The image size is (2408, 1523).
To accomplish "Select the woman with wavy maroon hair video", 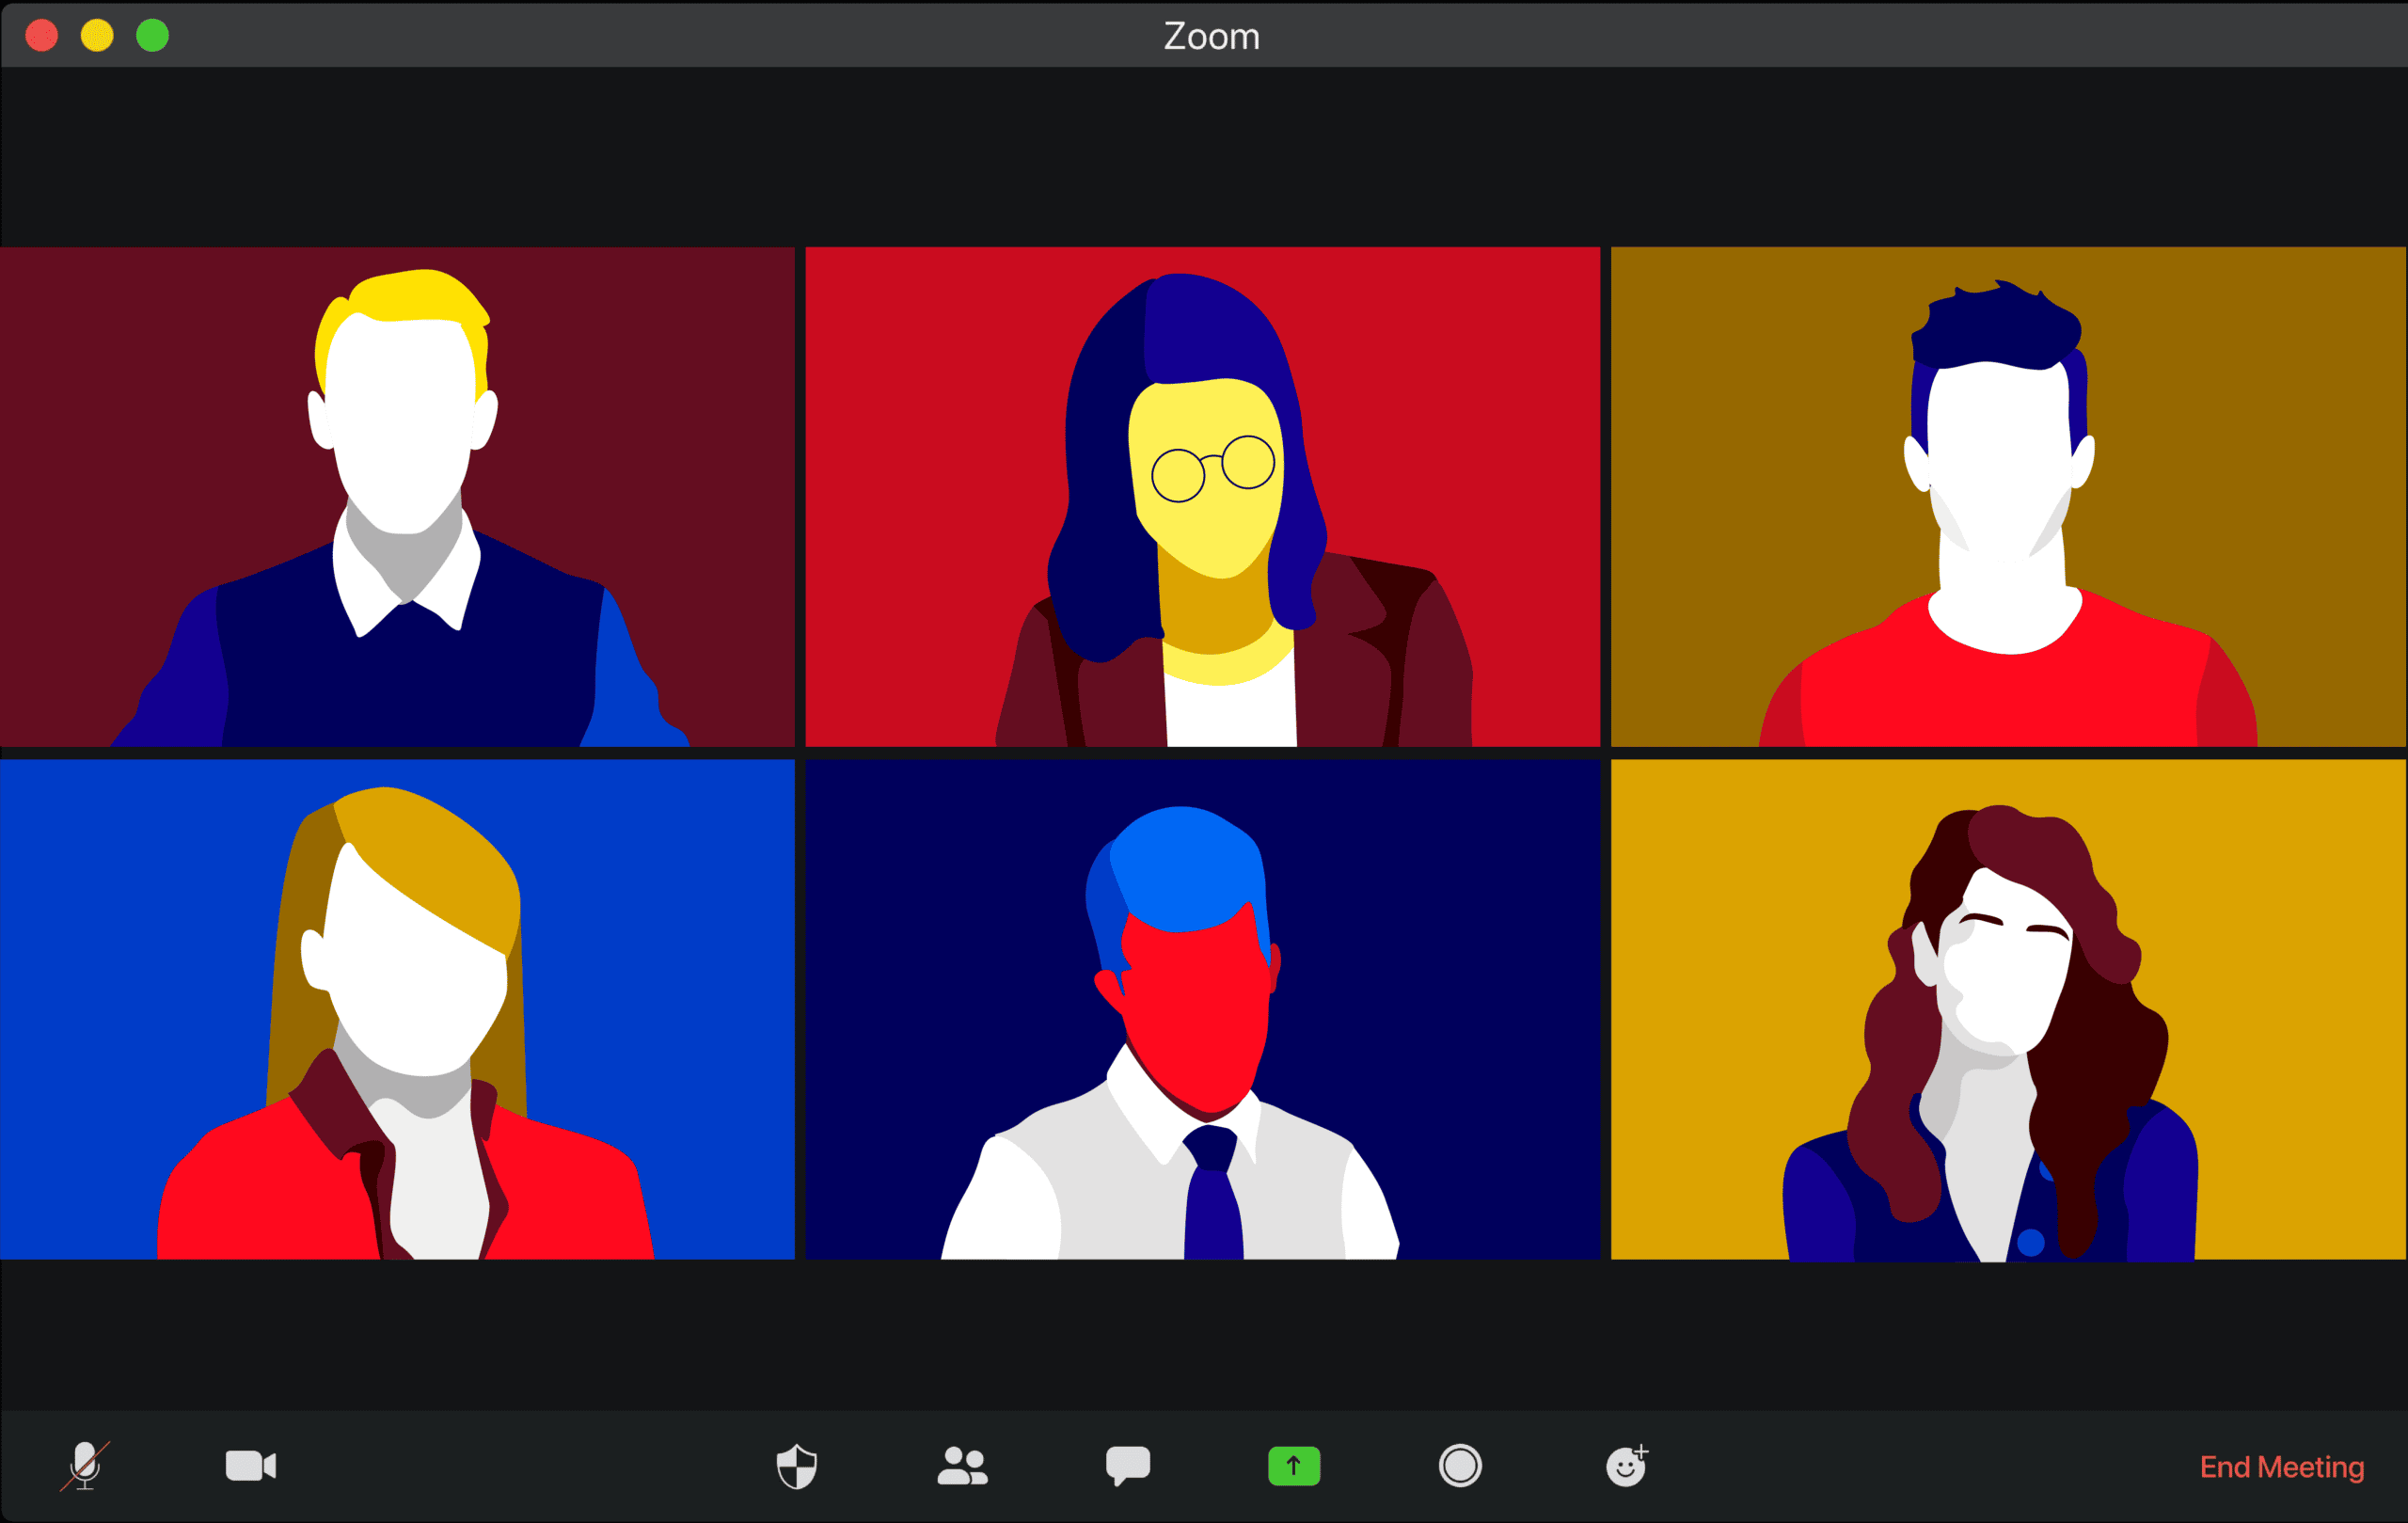I will [2008, 1009].
